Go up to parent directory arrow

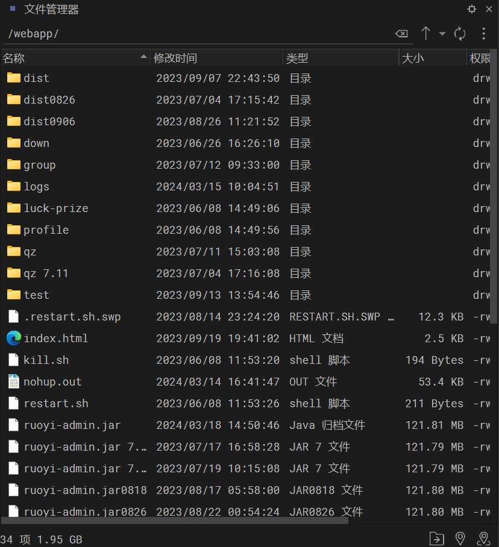425,34
